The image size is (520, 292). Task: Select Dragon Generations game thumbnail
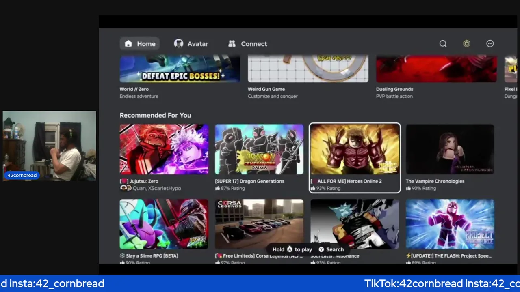coord(259,149)
